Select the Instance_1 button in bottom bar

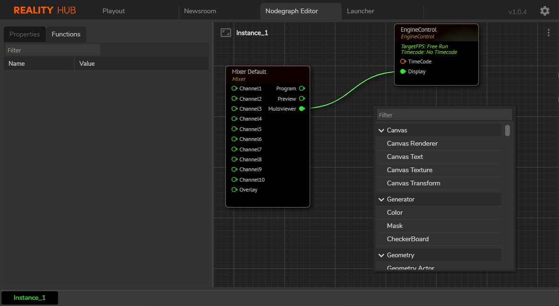click(x=30, y=297)
